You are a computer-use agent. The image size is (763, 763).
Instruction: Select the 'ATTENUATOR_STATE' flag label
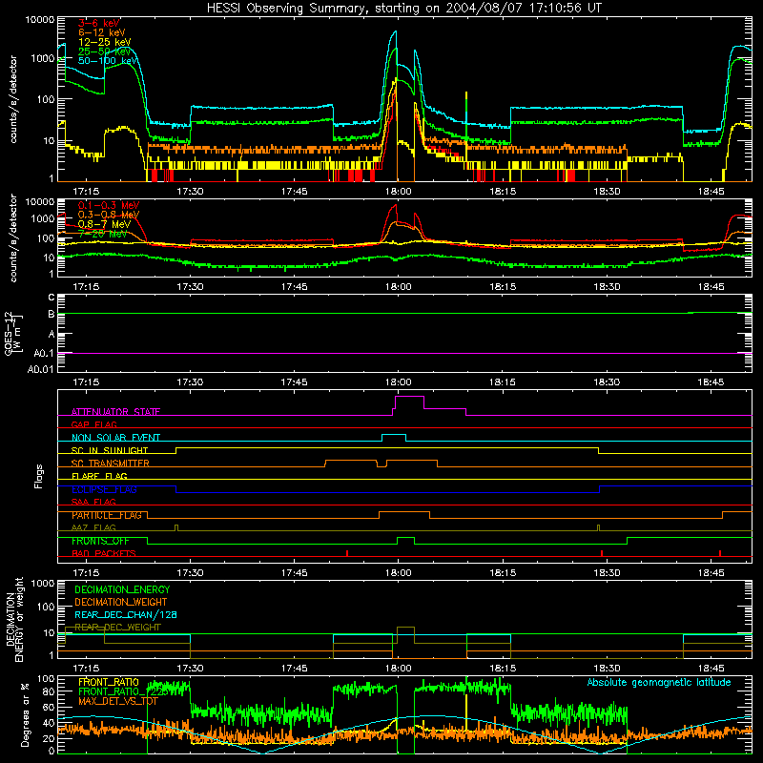click(x=115, y=412)
